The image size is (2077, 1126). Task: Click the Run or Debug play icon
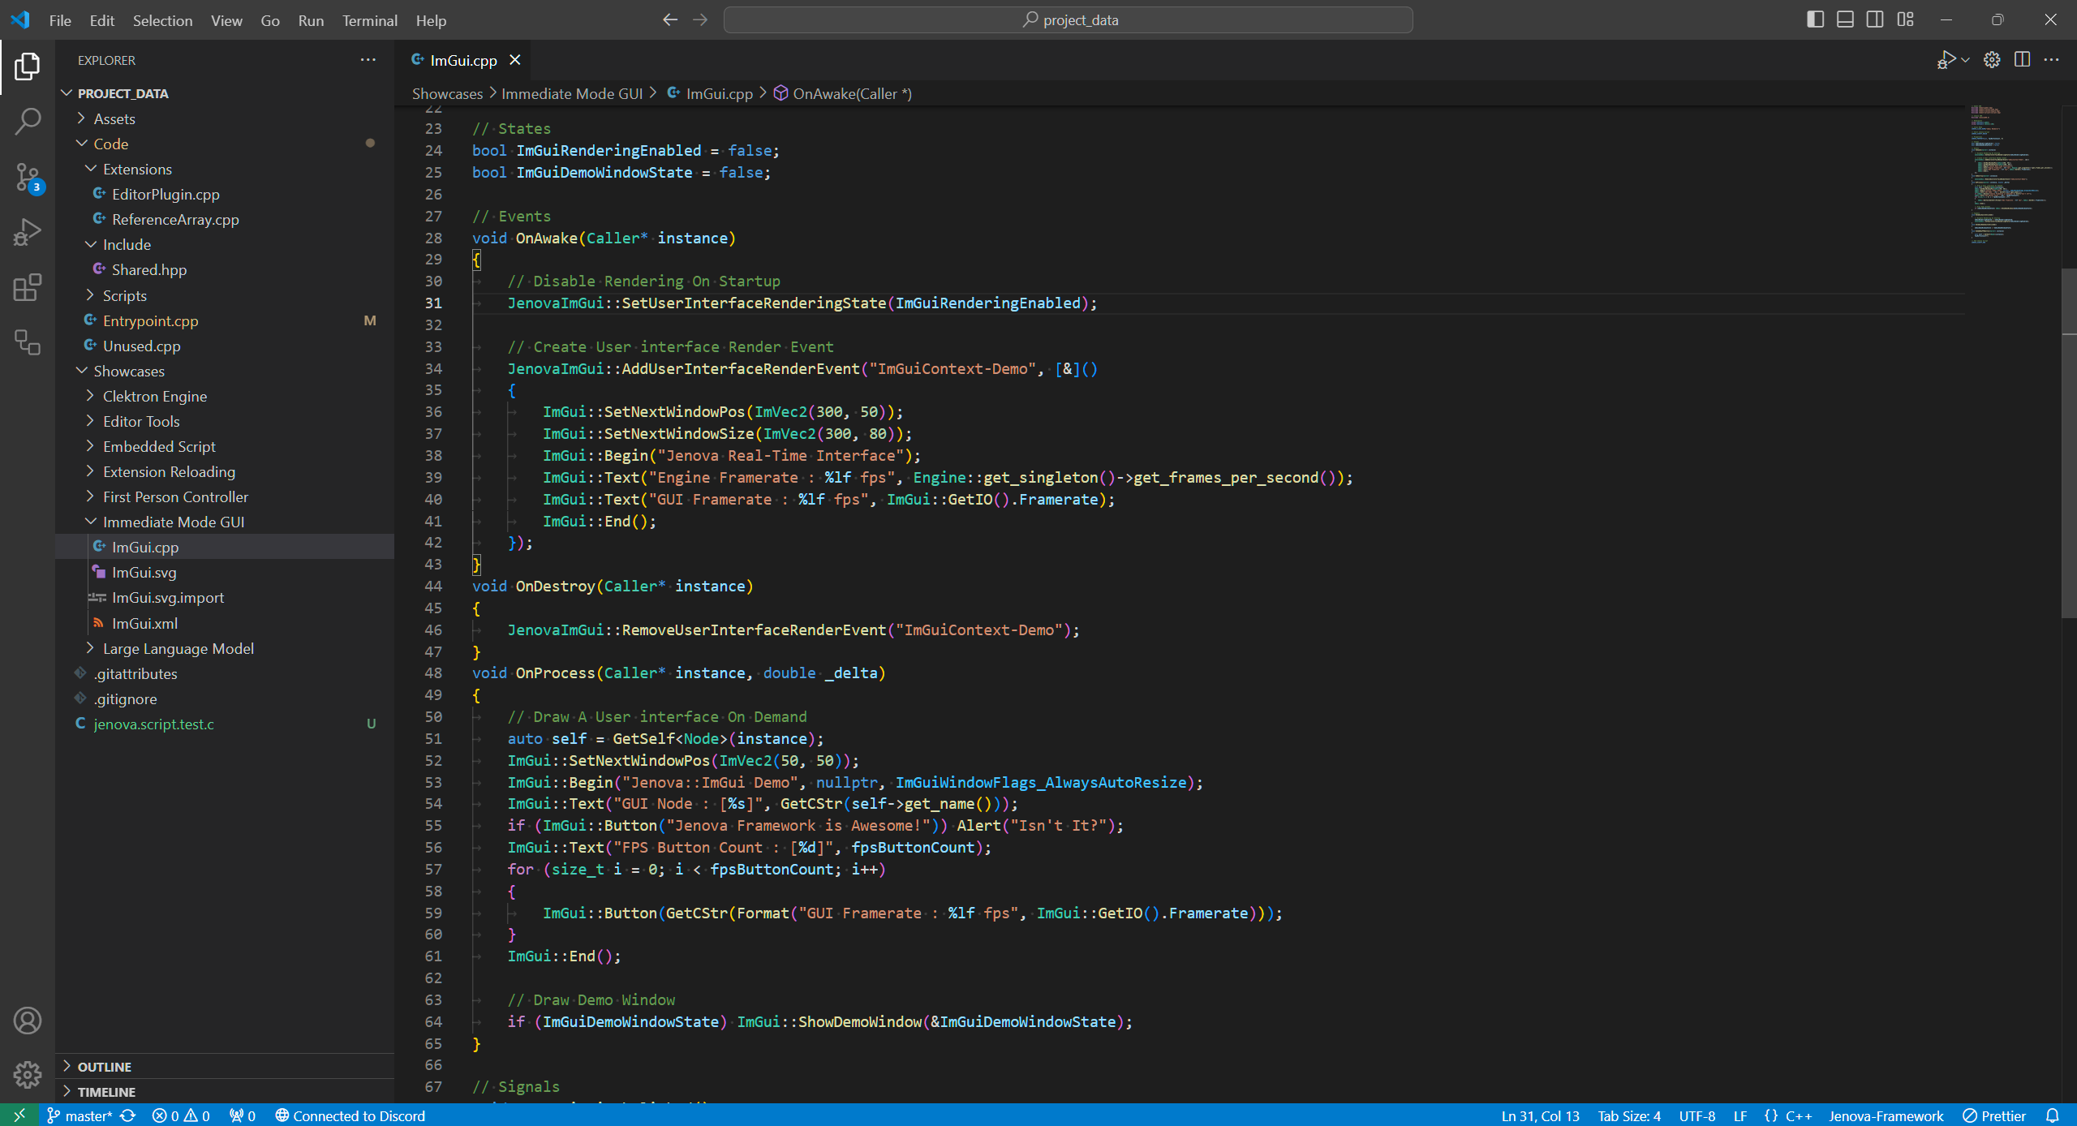click(x=1946, y=60)
